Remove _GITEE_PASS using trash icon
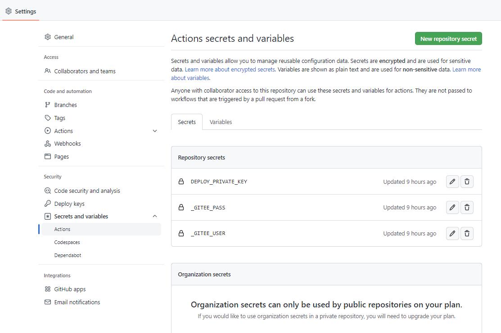The image size is (501, 333). (x=467, y=208)
